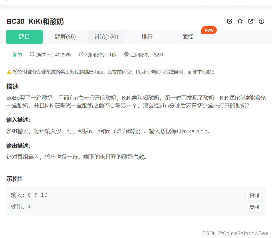Click the 时间限制: 1秒 text
This screenshot has height=238, width=272.
[x=101, y=55]
